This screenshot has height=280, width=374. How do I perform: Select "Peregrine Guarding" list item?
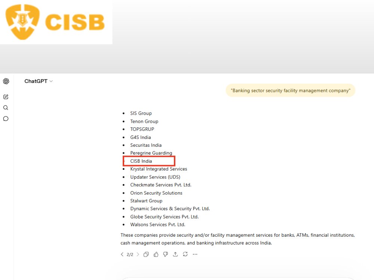tap(151, 153)
